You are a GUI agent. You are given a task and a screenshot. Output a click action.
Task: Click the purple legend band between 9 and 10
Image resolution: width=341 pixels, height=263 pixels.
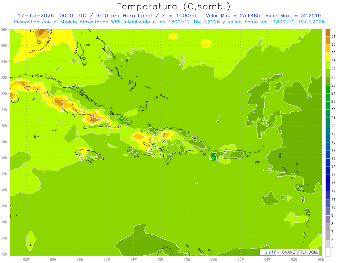(328, 211)
